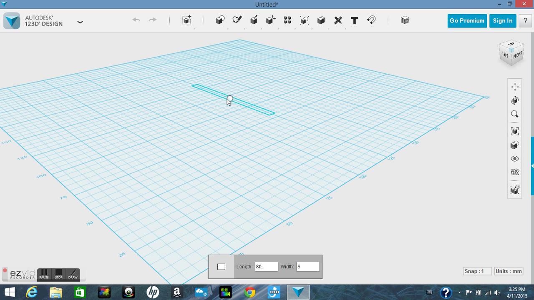Open the Materials icon

click(405, 20)
